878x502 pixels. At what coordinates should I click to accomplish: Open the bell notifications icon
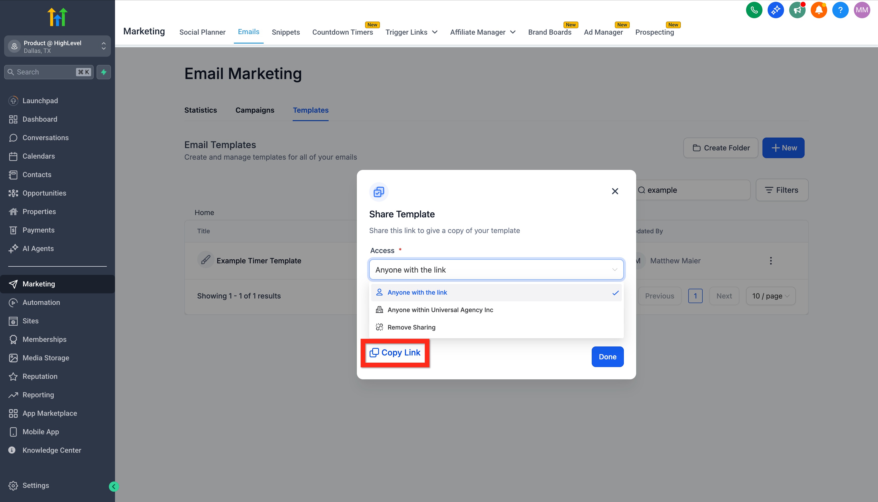[819, 10]
